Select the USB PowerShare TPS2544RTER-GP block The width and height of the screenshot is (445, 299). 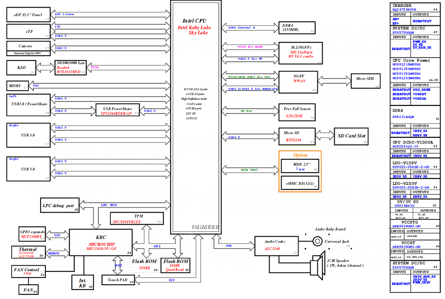pyautogui.click(x=117, y=111)
